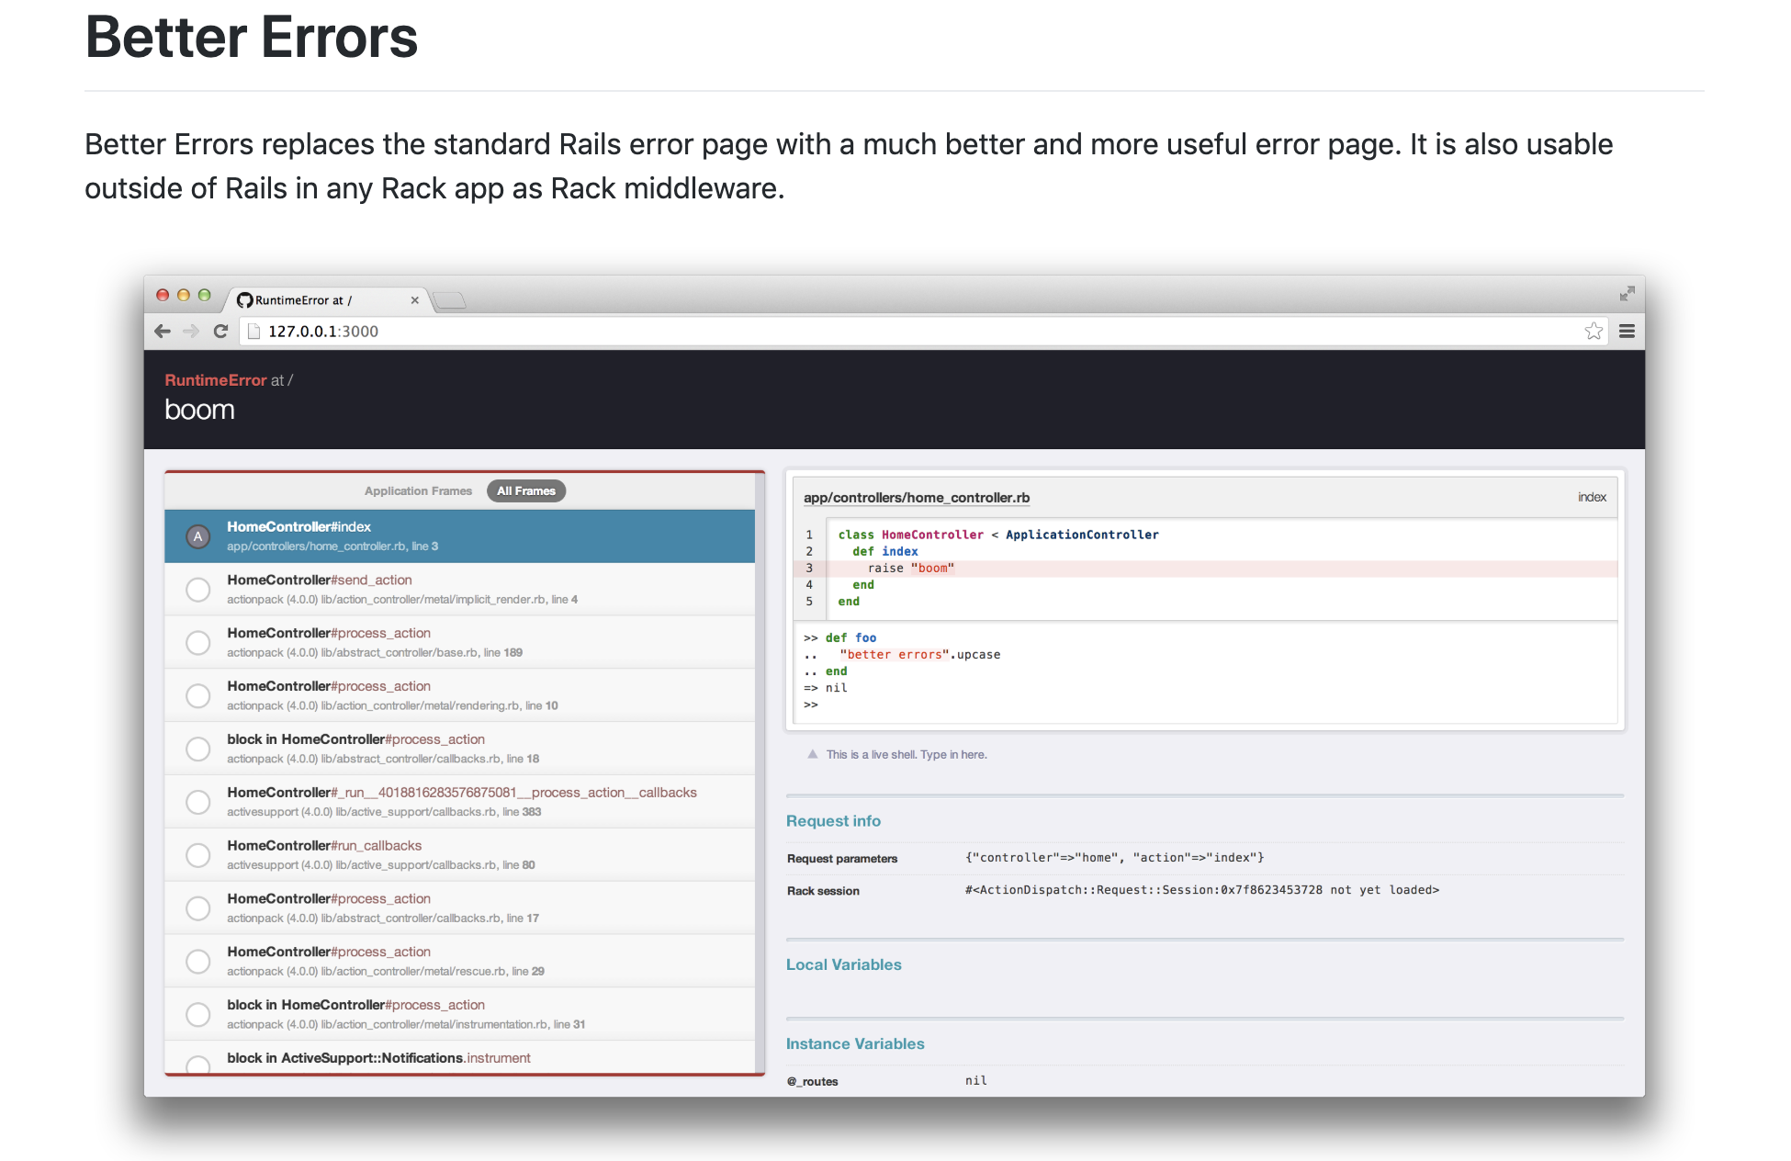
Task: Click the page icon in the address bar
Action: pos(253,332)
